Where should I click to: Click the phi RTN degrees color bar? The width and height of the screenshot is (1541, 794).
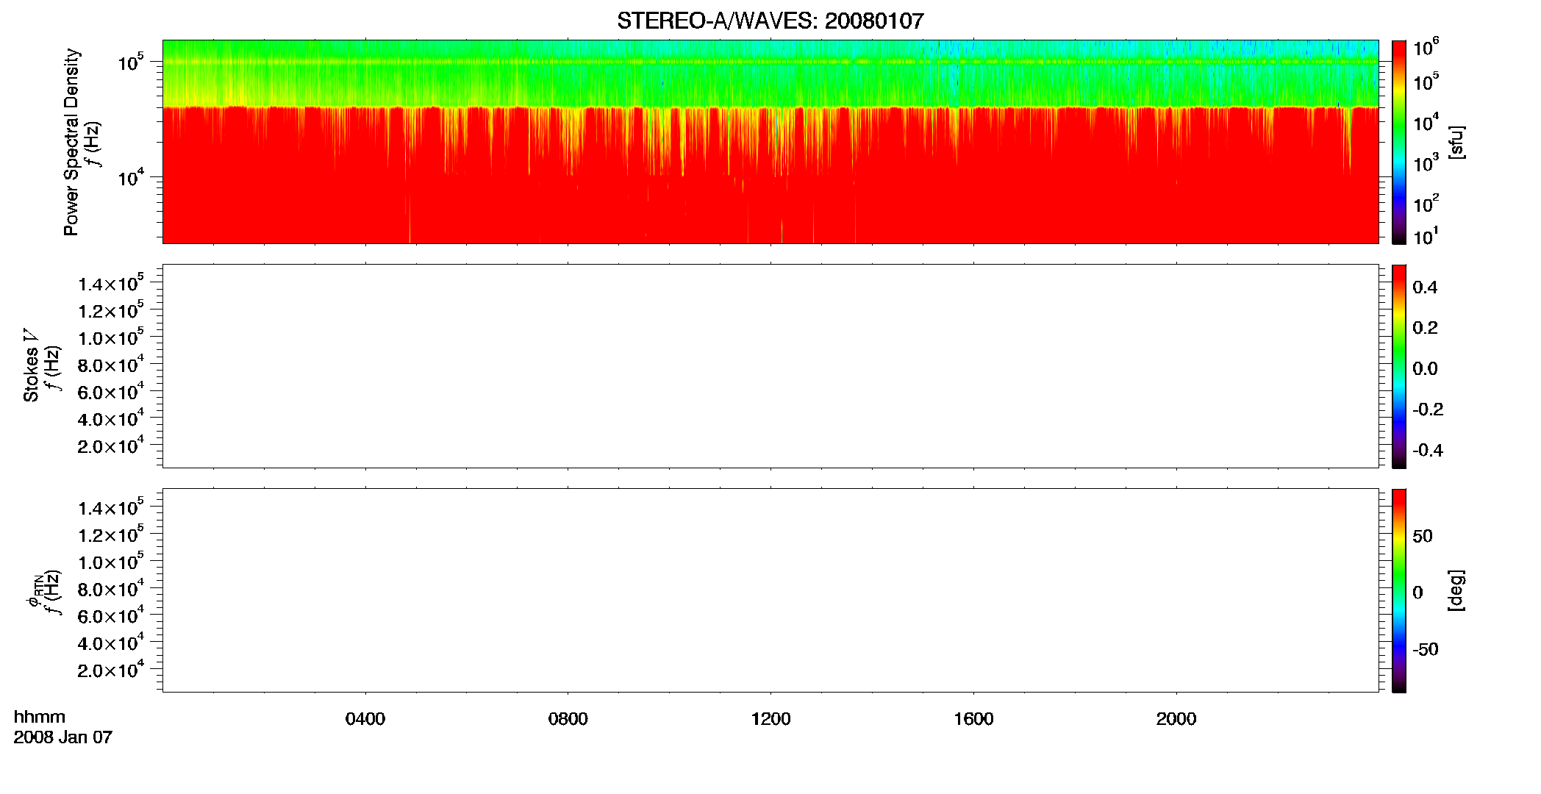(1399, 590)
